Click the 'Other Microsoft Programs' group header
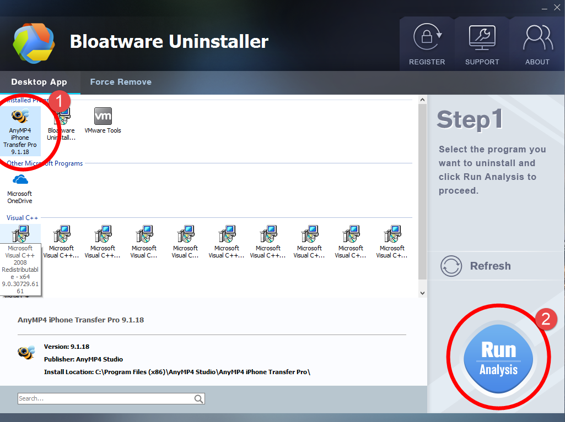Screen dimensions: 565x422 (45, 163)
